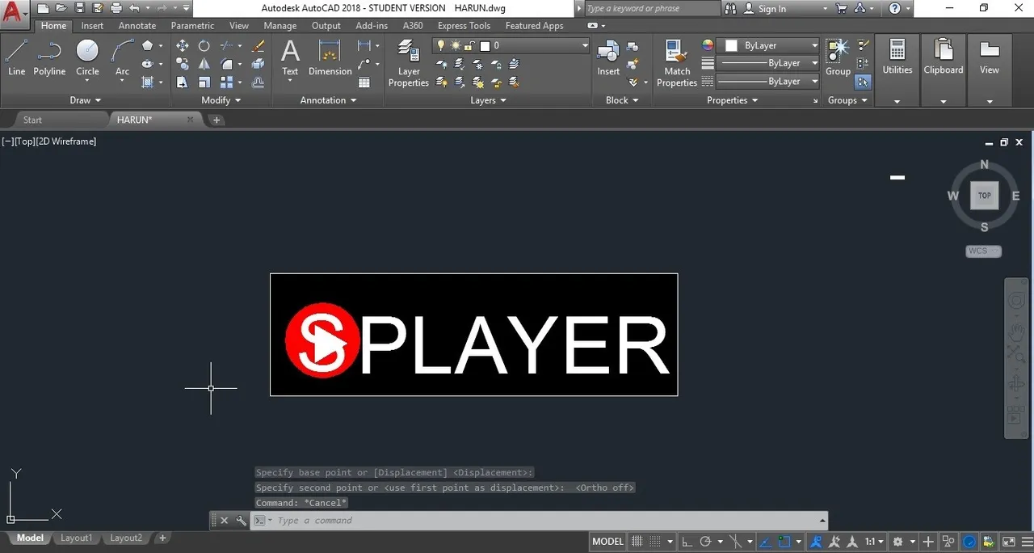Click the Insert block icon
This screenshot has width=1034, height=553.
coord(608,58)
